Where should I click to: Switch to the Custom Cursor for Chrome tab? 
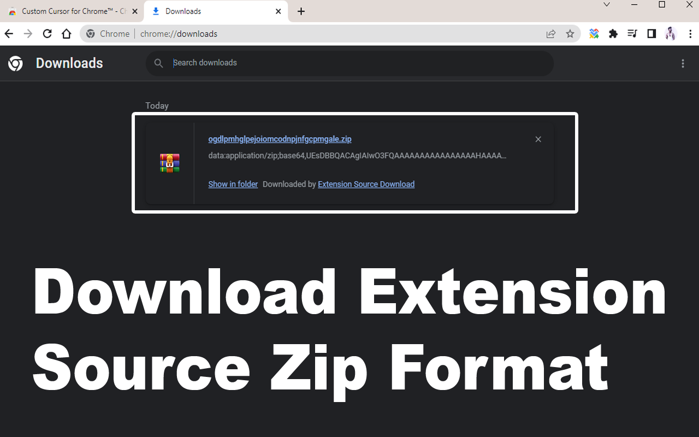click(74, 11)
